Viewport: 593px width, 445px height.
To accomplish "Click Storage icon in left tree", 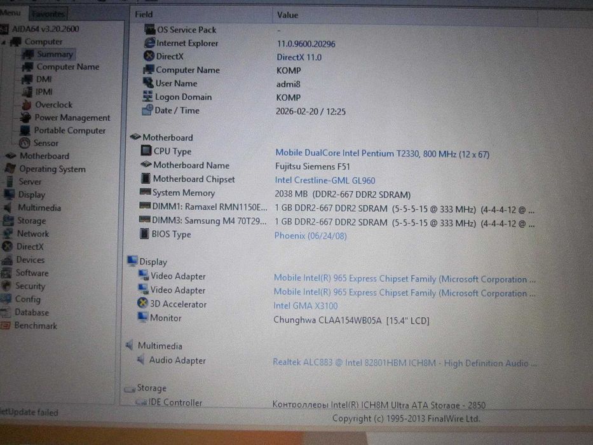I will pos(8,221).
